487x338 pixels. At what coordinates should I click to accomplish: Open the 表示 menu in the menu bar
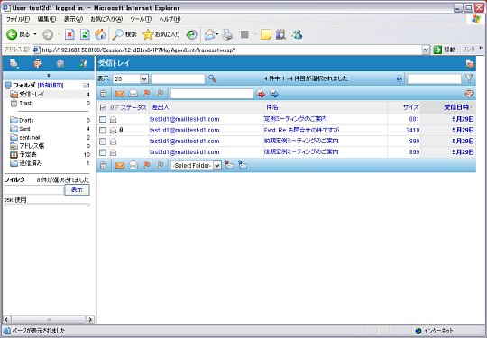pyautogui.click(x=73, y=19)
